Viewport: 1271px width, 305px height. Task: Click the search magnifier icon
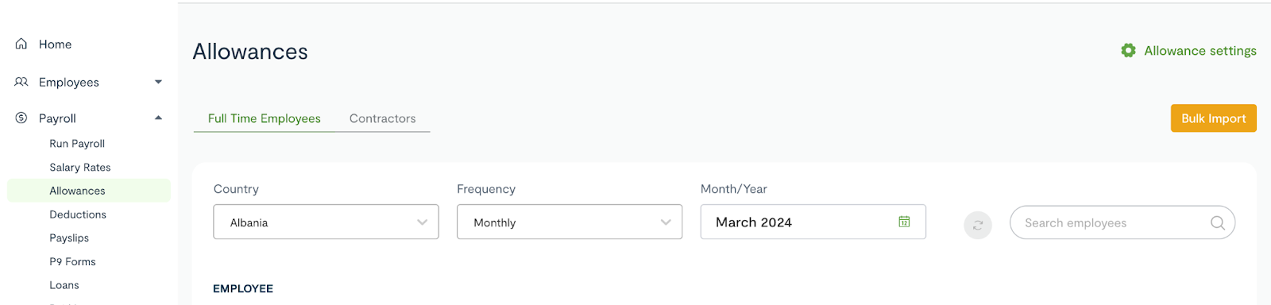click(x=1217, y=223)
